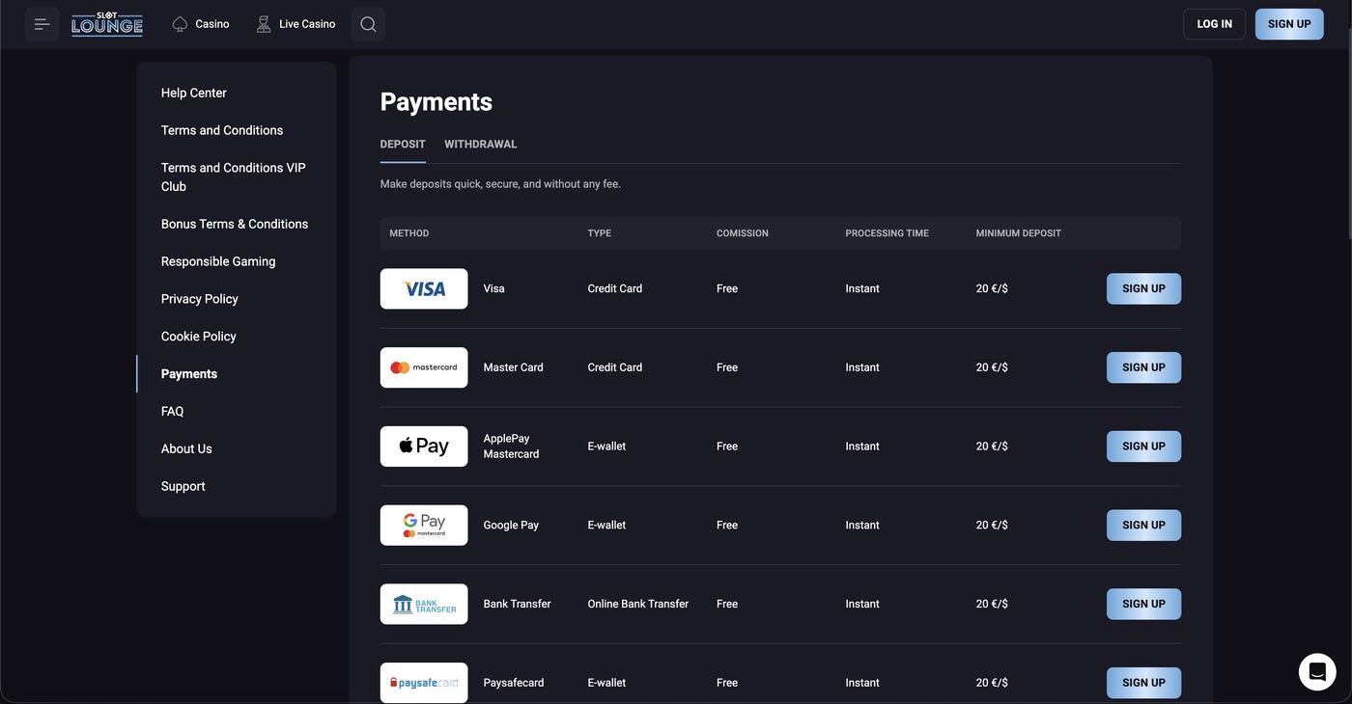Click the Visa logo

[424, 288]
